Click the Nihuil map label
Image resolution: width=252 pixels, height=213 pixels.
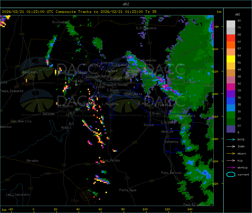[x=66, y=128]
